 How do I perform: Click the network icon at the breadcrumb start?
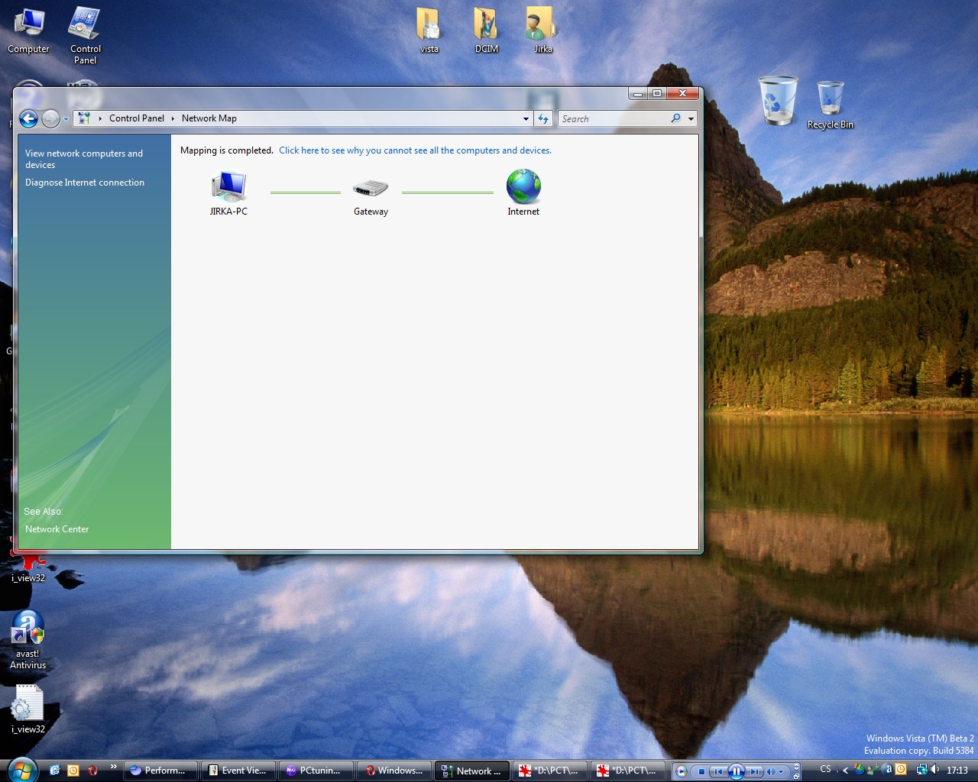coord(84,118)
